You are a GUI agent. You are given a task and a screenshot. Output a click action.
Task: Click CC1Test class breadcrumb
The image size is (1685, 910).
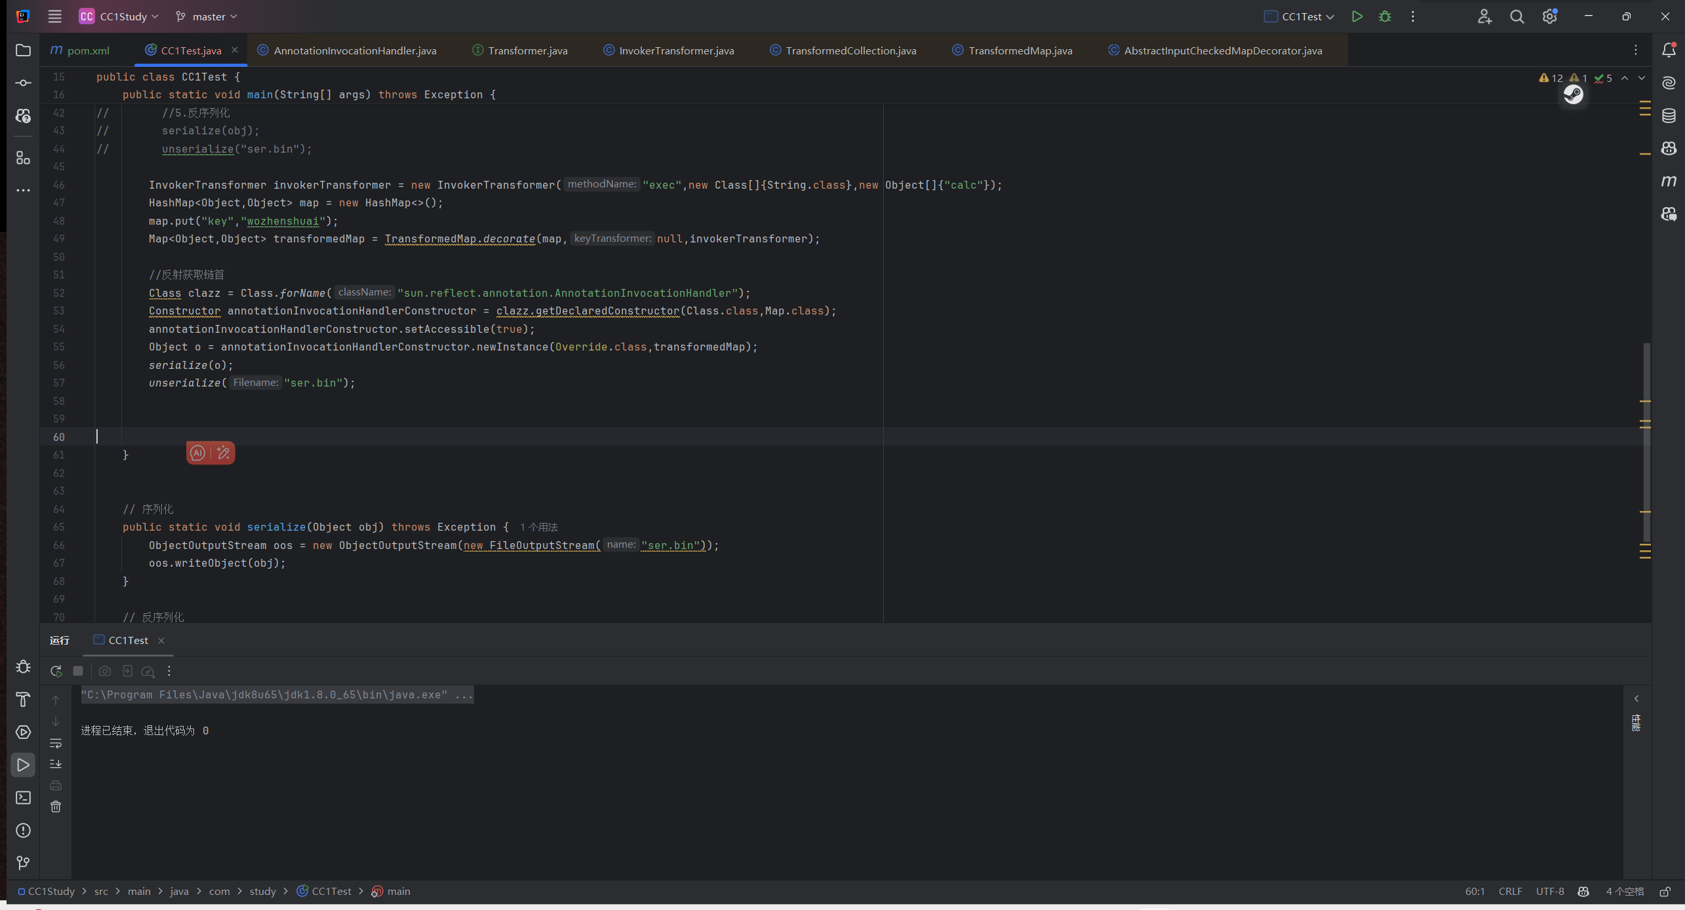point(325,891)
